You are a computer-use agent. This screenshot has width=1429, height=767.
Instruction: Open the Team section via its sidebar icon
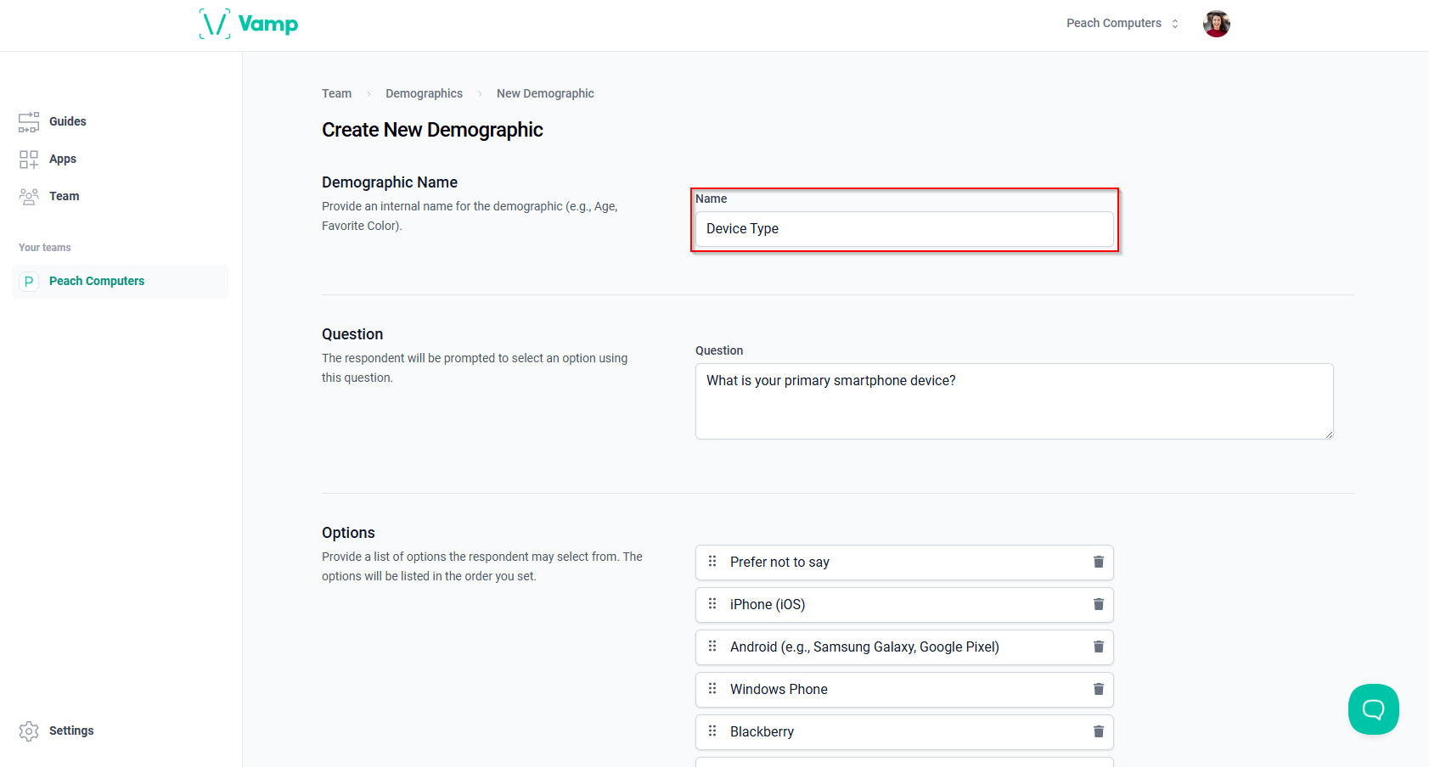click(29, 196)
